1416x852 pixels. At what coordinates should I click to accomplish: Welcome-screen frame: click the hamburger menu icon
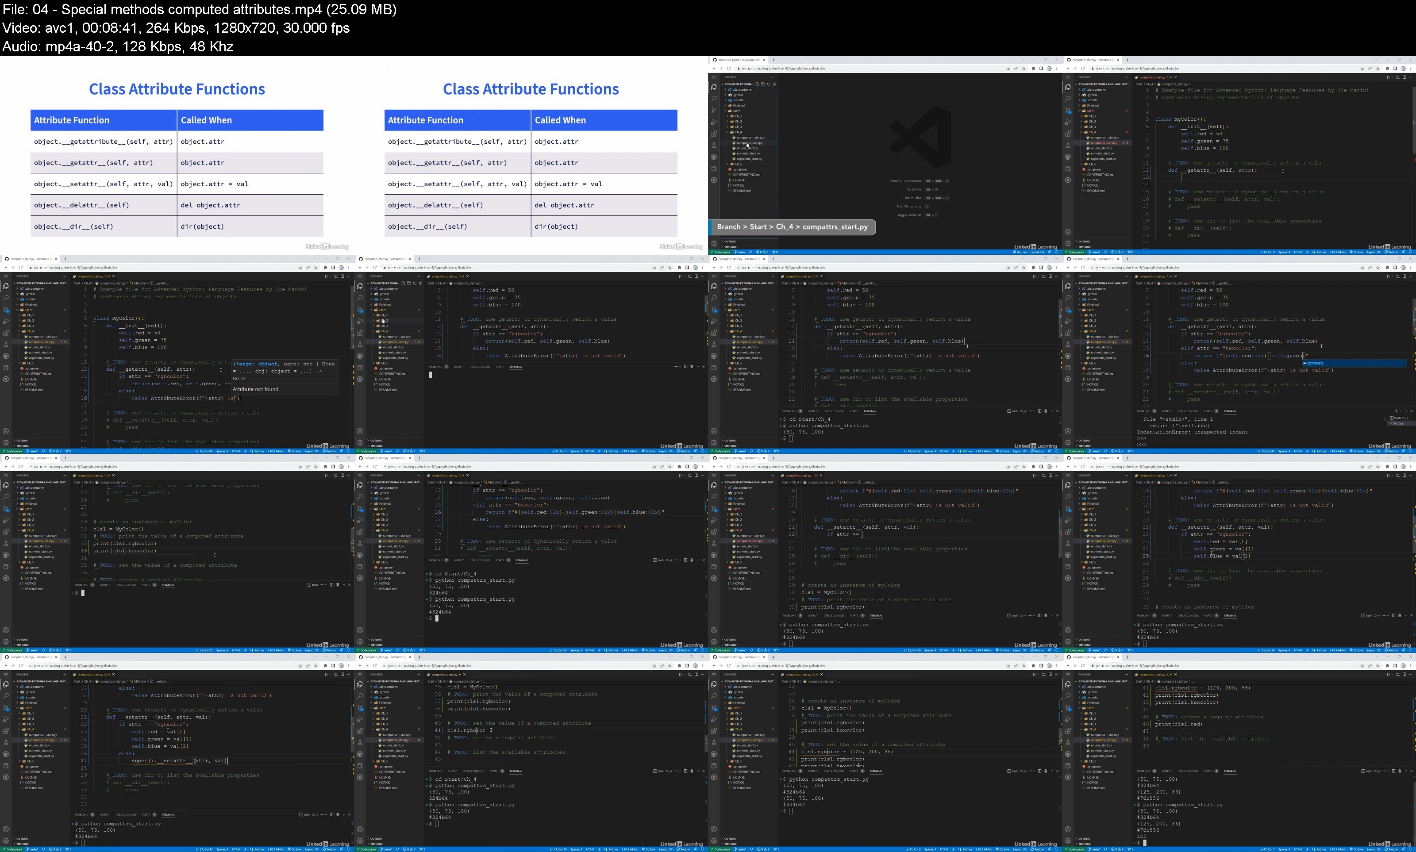point(714,77)
